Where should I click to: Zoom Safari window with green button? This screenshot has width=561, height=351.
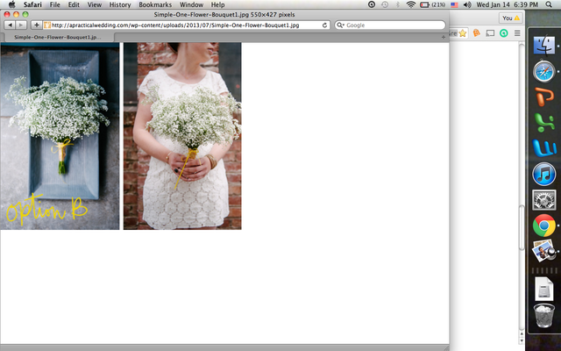(25, 14)
